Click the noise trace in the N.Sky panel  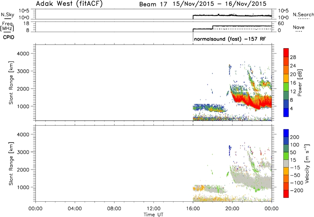(x=232, y=15)
